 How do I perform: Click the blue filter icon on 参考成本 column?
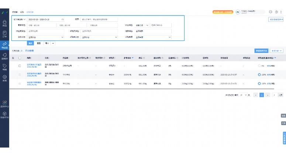point(132,58)
